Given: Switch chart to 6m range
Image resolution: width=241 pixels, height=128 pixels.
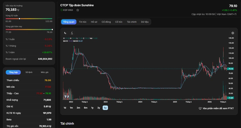Looking at the screenshot, I should click(x=86, y=108).
